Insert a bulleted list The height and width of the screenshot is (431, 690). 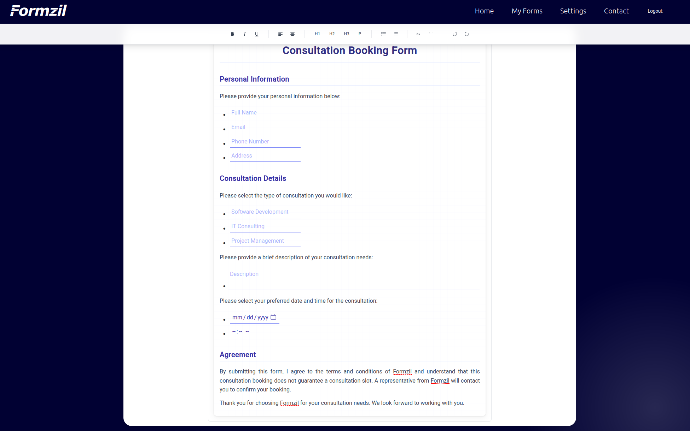[x=383, y=34]
